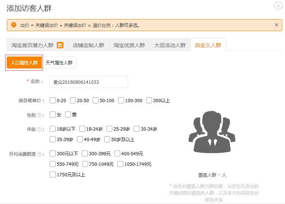
Task: Check the 35-39岁 age checkbox
Action: coord(53,139)
